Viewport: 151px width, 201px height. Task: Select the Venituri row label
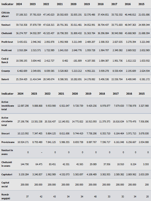6,25
